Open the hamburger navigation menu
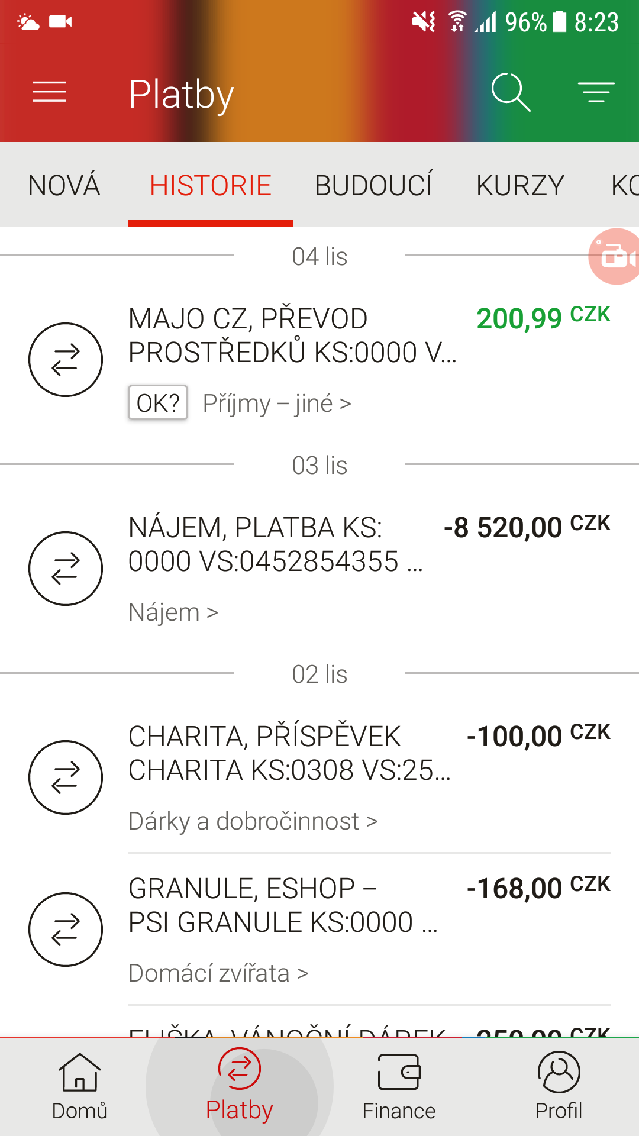 coord(50,92)
